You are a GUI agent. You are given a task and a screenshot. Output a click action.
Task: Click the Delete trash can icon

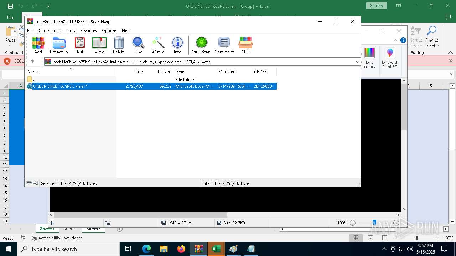click(119, 46)
